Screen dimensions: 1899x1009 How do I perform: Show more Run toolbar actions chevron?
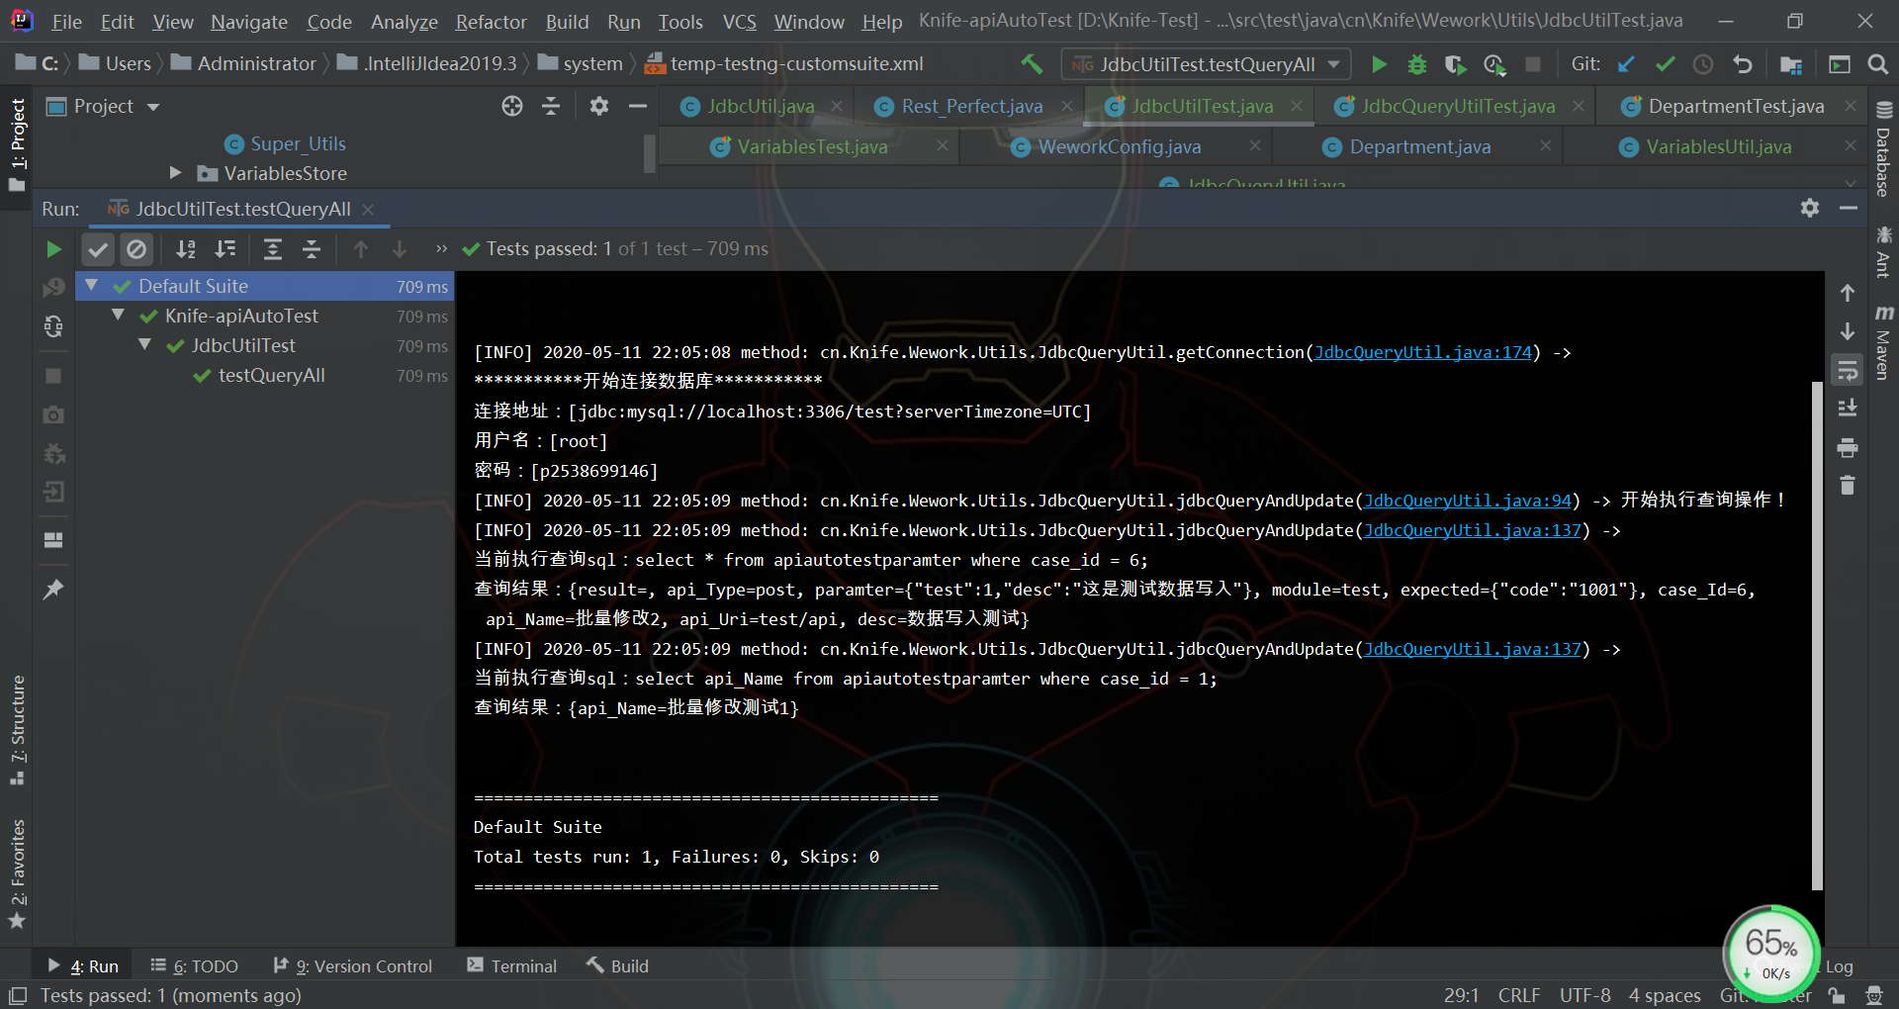[441, 249]
